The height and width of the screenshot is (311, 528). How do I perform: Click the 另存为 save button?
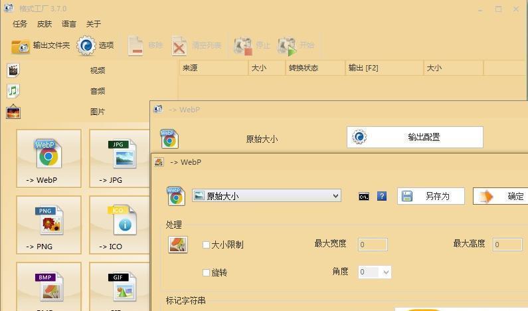coord(430,196)
